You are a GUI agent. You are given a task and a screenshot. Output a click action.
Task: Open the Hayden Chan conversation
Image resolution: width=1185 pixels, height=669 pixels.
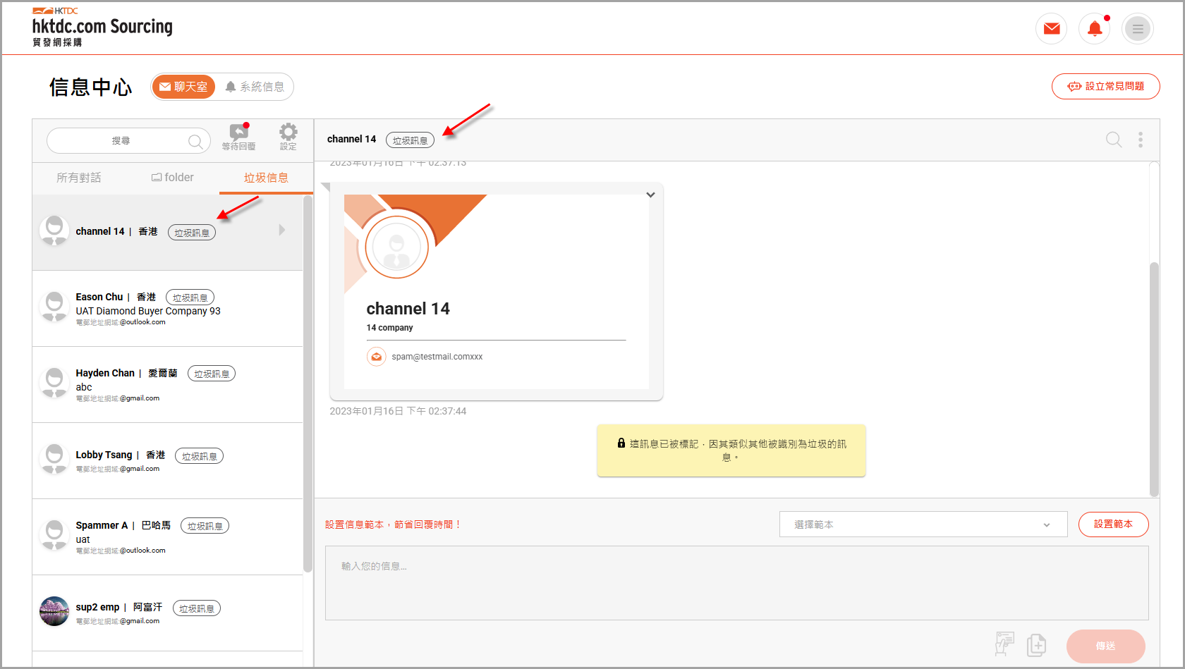(x=168, y=384)
